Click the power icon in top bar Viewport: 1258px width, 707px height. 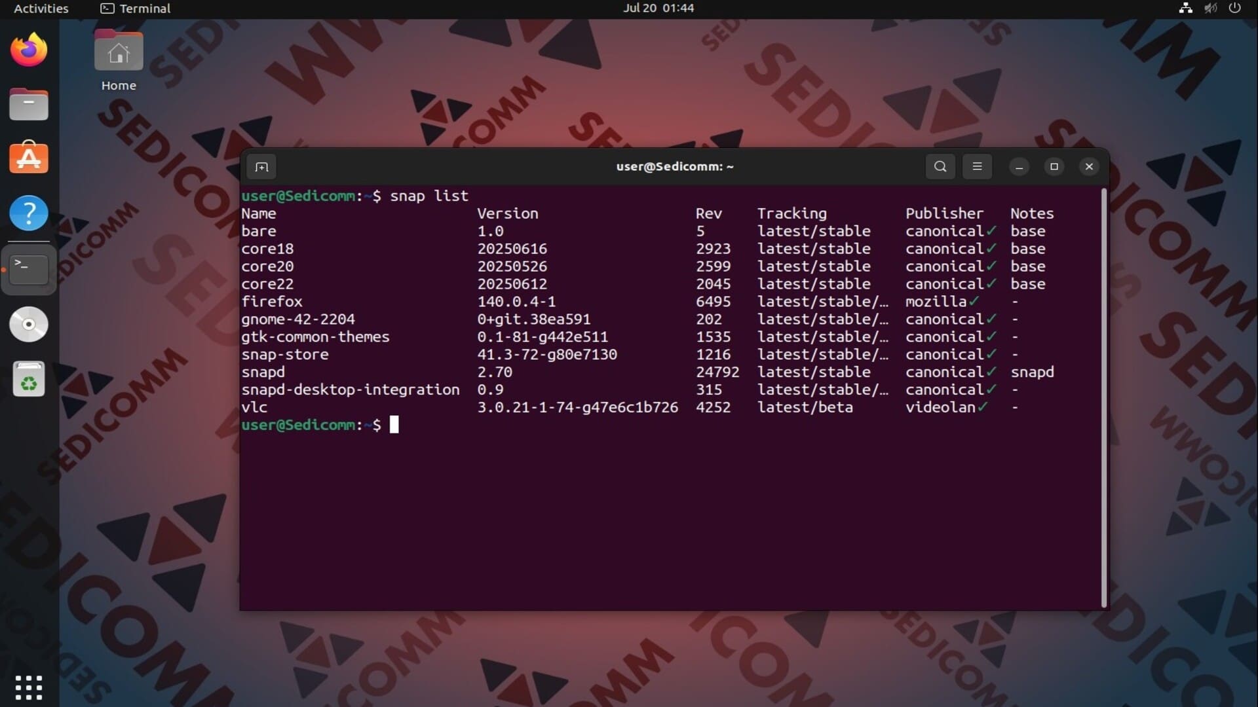1234,8
